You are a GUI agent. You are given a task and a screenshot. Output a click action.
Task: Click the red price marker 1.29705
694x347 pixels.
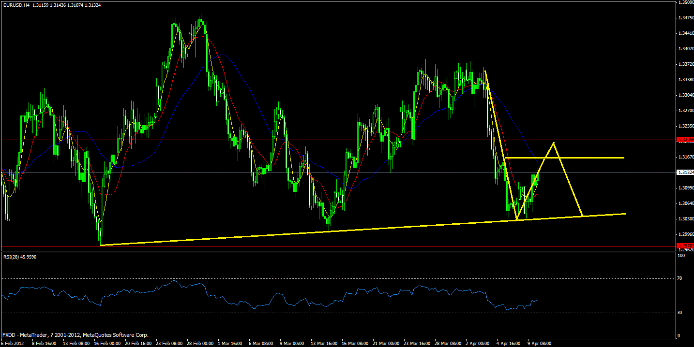tap(685, 246)
